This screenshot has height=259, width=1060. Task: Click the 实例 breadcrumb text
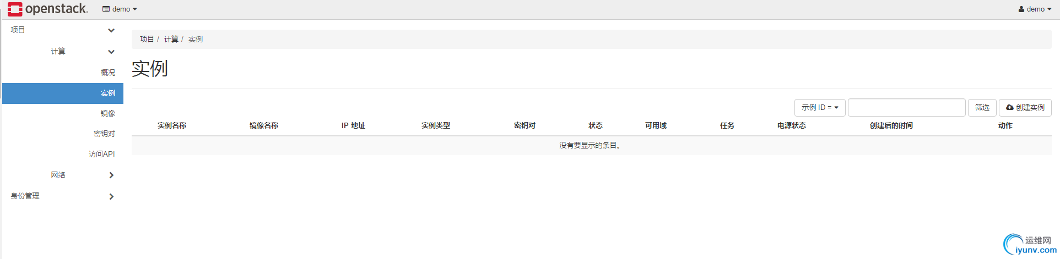(x=196, y=39)
